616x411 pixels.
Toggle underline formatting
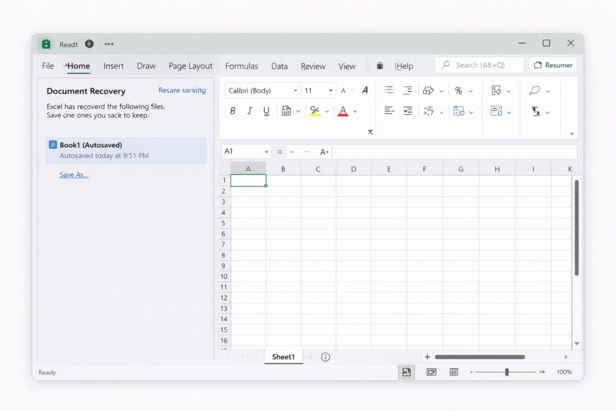coord(266,111)
